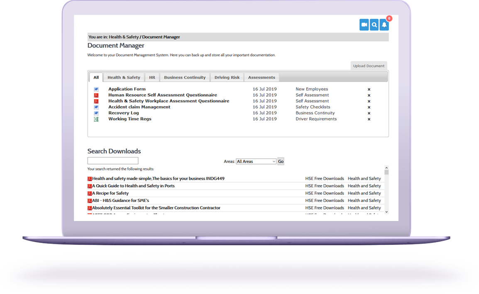
Task: Delete the Application Form document
Action: coord(369,89)
